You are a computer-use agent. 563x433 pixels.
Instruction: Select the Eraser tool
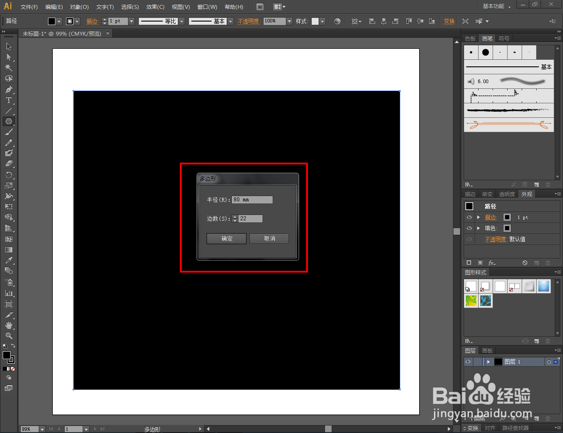[x=9, y=164]
